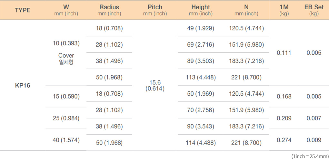
Task: Click the 114 (4.488) height value
Action: [x=201, y=143]
